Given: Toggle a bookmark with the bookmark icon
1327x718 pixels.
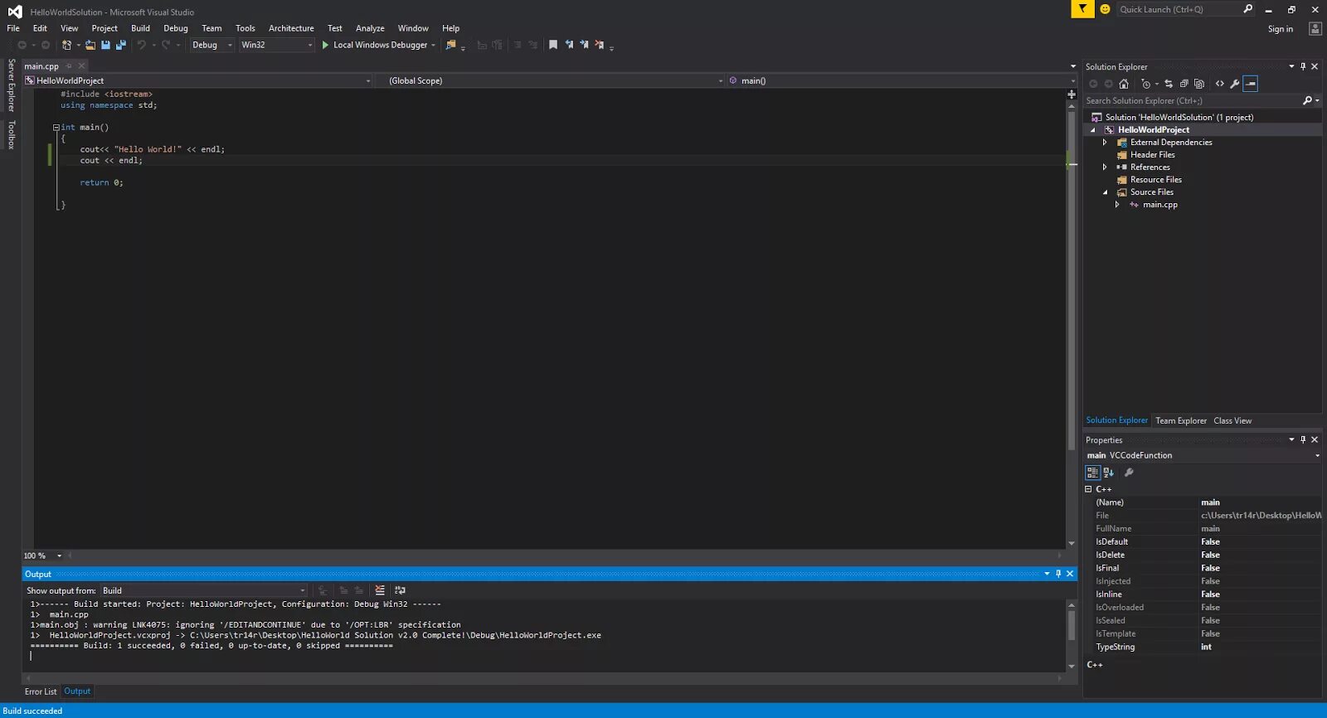Looking at the screenshot, I should click(x=553, y=45).
